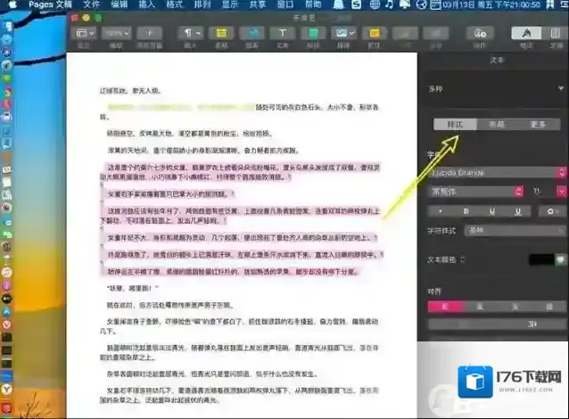Screen dimensions: 569x419
Task: Select left alignment button
Action: [x=446, y=307]
